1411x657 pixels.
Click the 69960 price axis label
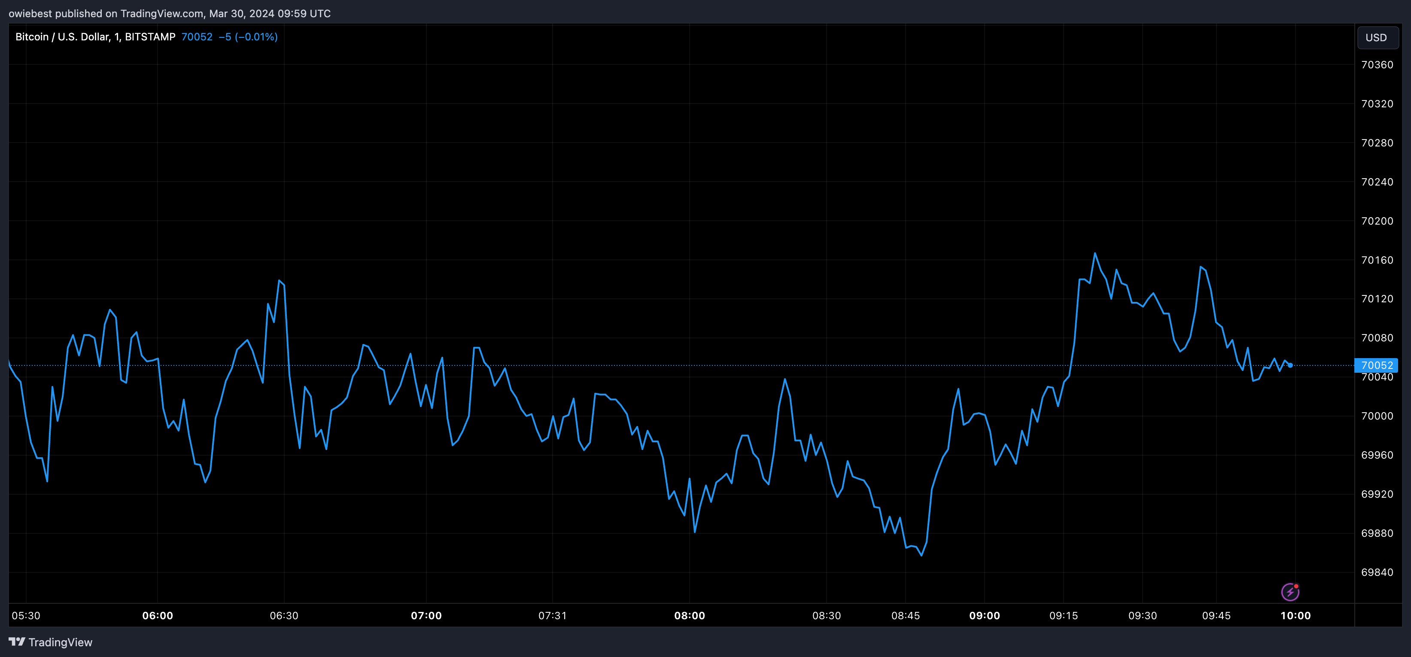1377,455
